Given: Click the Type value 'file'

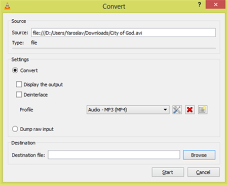Looking at the screenshot, I should coord(34,43).
